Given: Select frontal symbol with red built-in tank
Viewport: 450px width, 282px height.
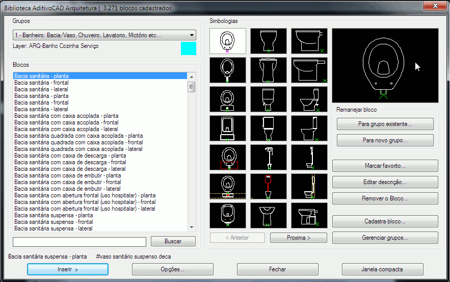Looking at the screenshot, I should click(269, 186).
